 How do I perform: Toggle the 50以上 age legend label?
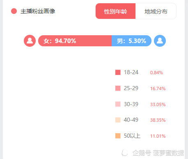(x=132, y=136)
